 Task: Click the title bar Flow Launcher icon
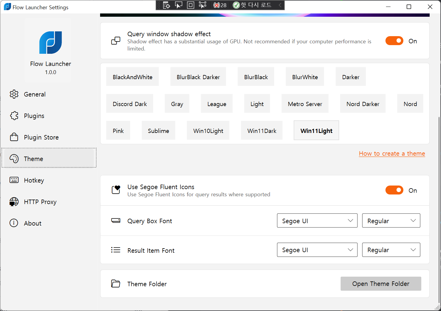click(x=7, y=7)
